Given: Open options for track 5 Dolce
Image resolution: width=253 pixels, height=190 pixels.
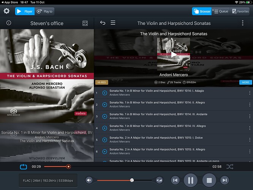Looking at the screenshot, I should coord(250,140).
